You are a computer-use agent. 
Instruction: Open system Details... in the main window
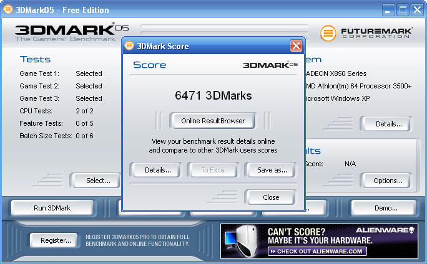click(x=386, y=124)
